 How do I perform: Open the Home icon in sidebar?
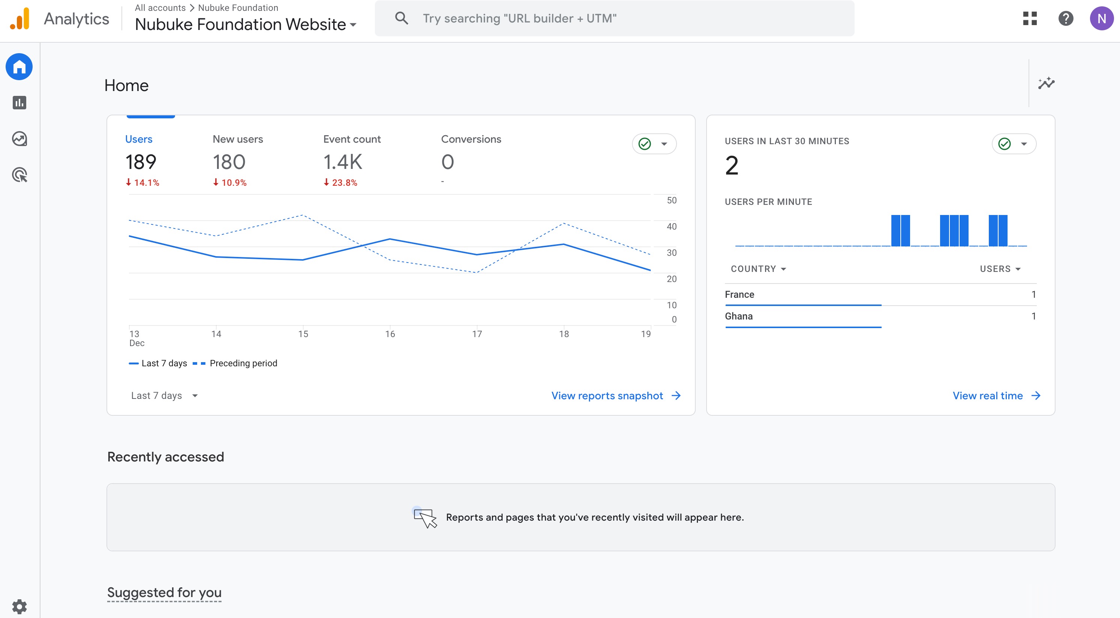click(19, 67)
